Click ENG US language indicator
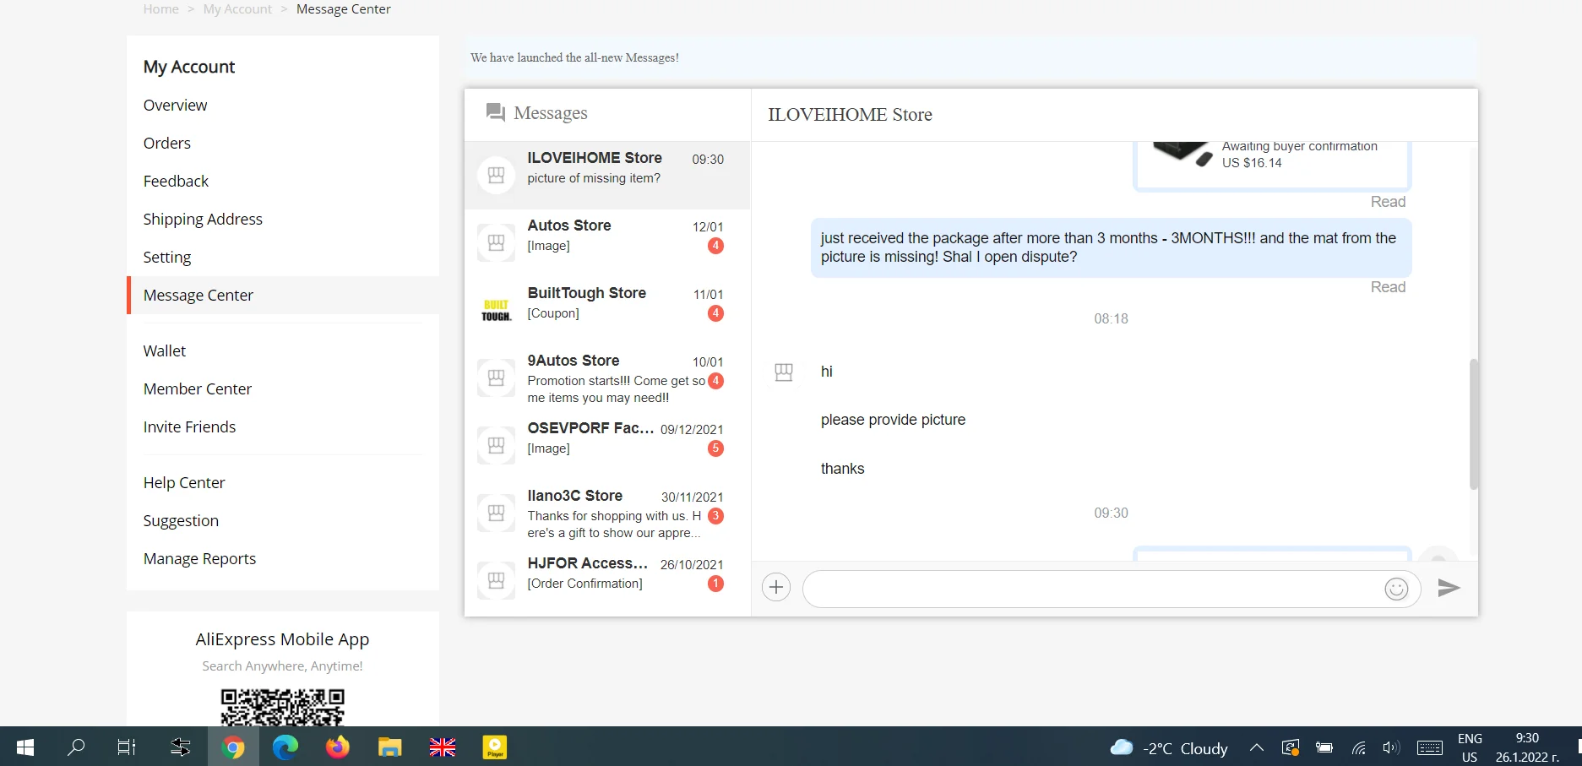Viewport: 1582px width, 766px height. 1470,747
